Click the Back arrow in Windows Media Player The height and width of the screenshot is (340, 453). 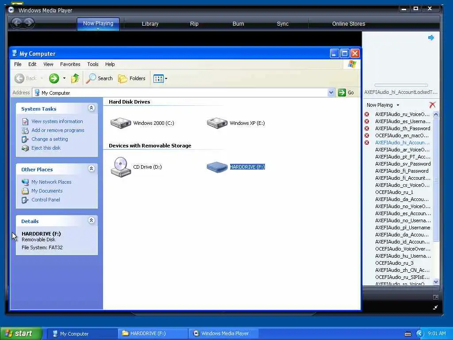pyautogui.click(x=17, y=23)
